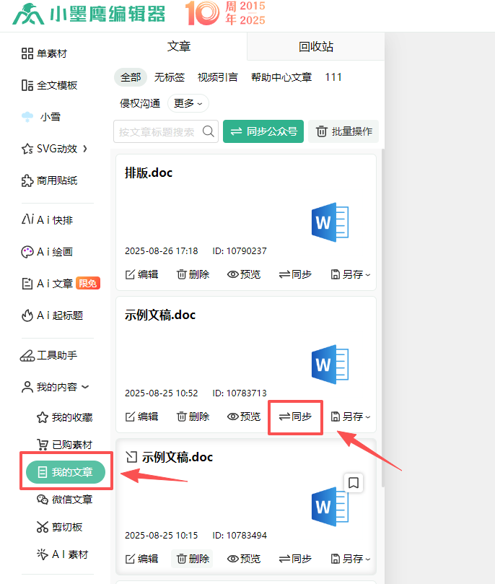Screen dimensions: 495x584
Task: Click the 小雪 cloud icon
Action: [x=27, y=117]
